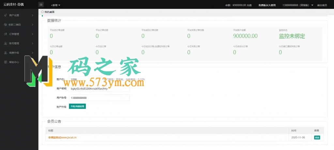Click the 今日接口通知失败订单 label
334x150 pixels.
coord(289,46)
